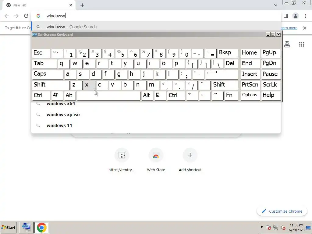Toggle the Caps key on keyboard
The width and height of the screenshot is (312, 234).
tap(48, 75)
